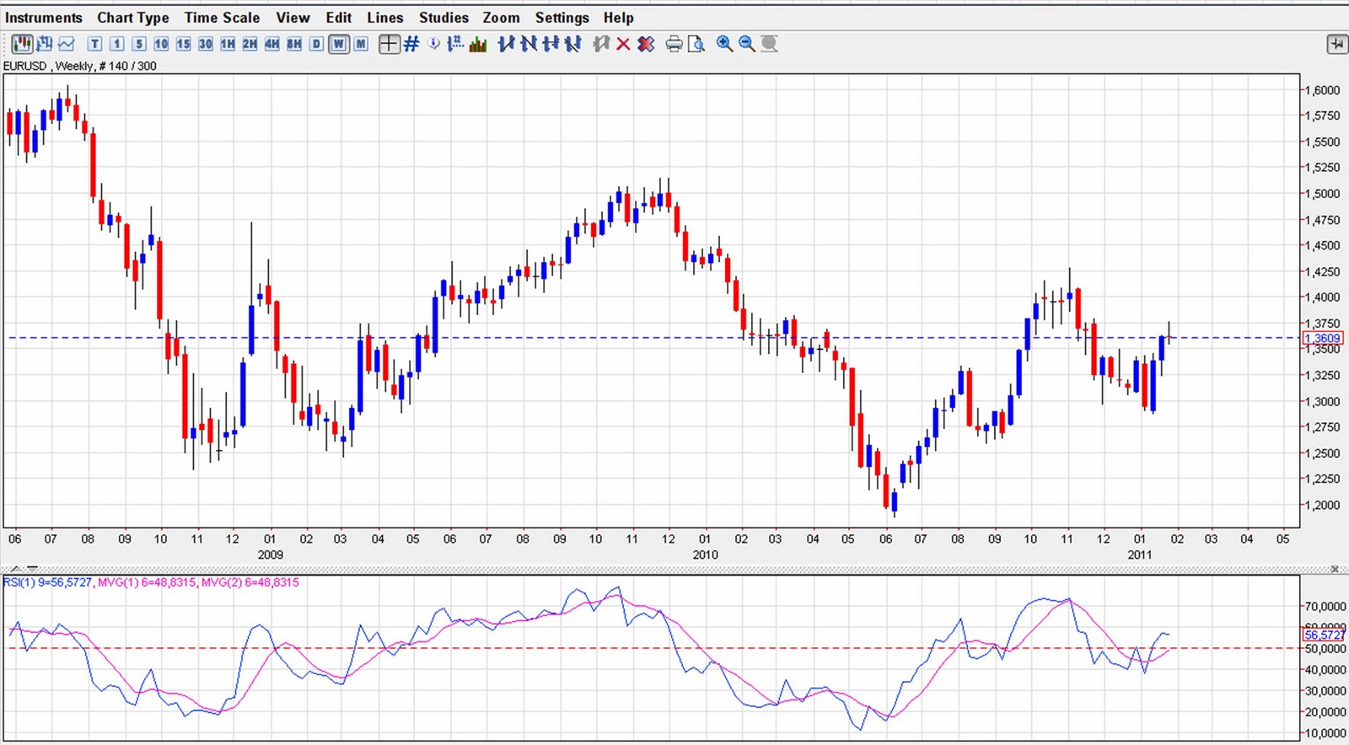1349x745 pixels.
Task: Zoom in on the chart
Action: tap(724, 44)
